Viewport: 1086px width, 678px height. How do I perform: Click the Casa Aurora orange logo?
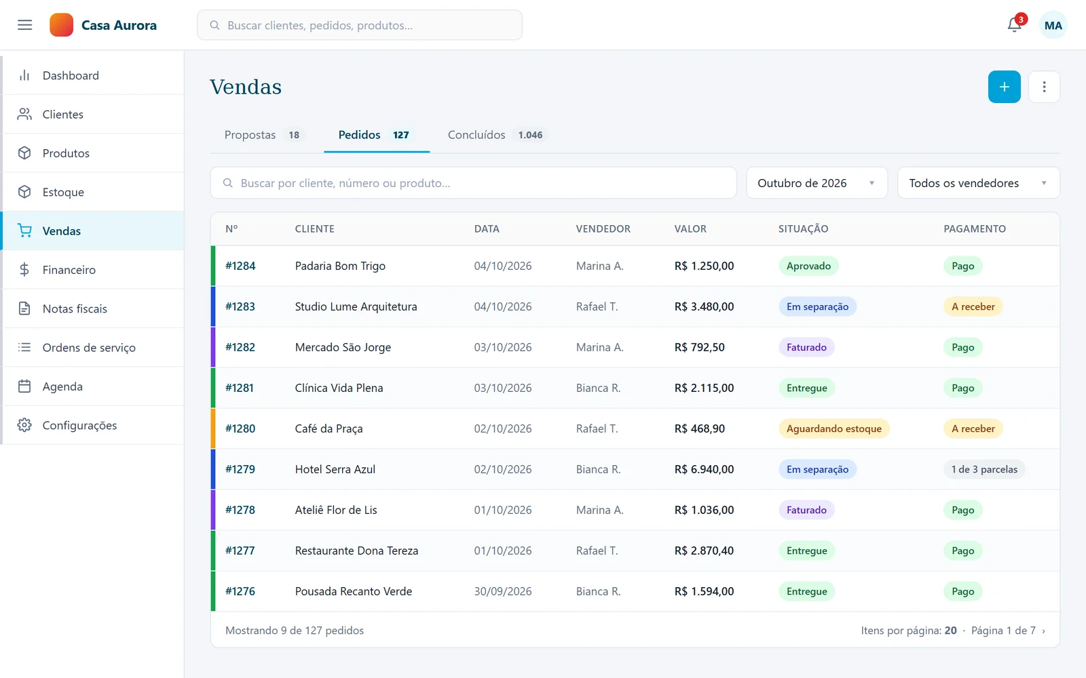[x=61, y=25]
